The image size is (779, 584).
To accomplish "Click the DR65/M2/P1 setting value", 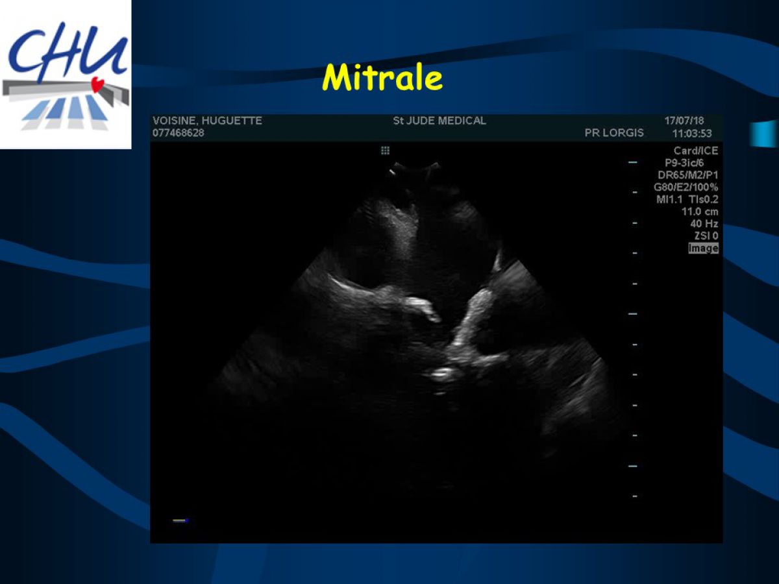I will coord(688,175).
